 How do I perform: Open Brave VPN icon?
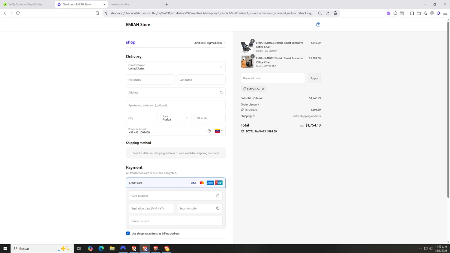(432, 13)
